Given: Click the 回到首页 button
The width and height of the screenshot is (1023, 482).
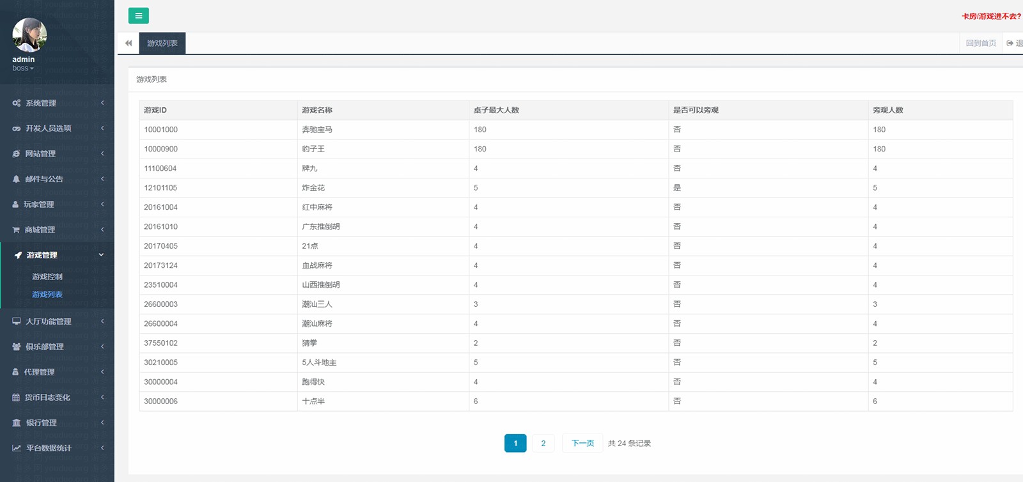Looking at the screenshot, I should pos(981,43).
